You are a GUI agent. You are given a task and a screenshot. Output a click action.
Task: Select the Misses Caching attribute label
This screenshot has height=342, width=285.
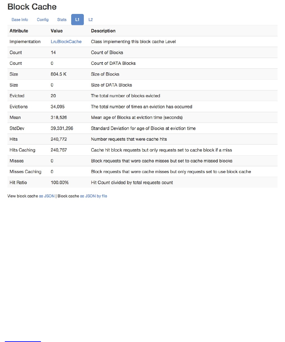(25, 171)
